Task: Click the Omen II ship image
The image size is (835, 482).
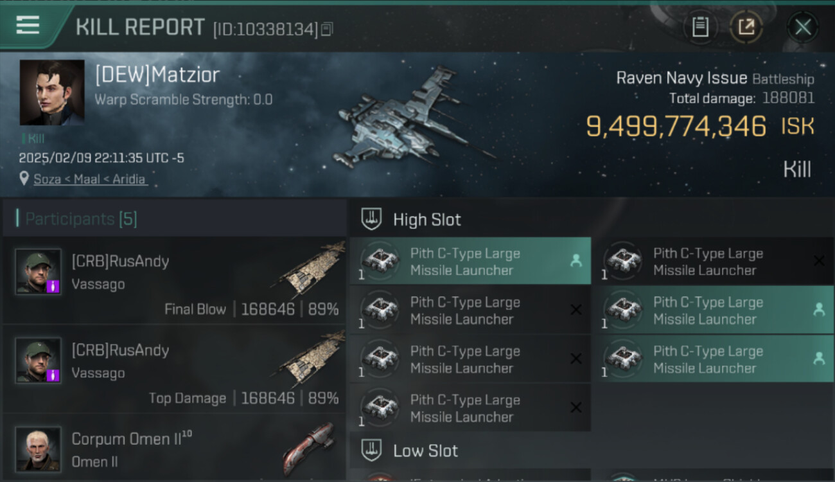Action: tap(309, 448)
